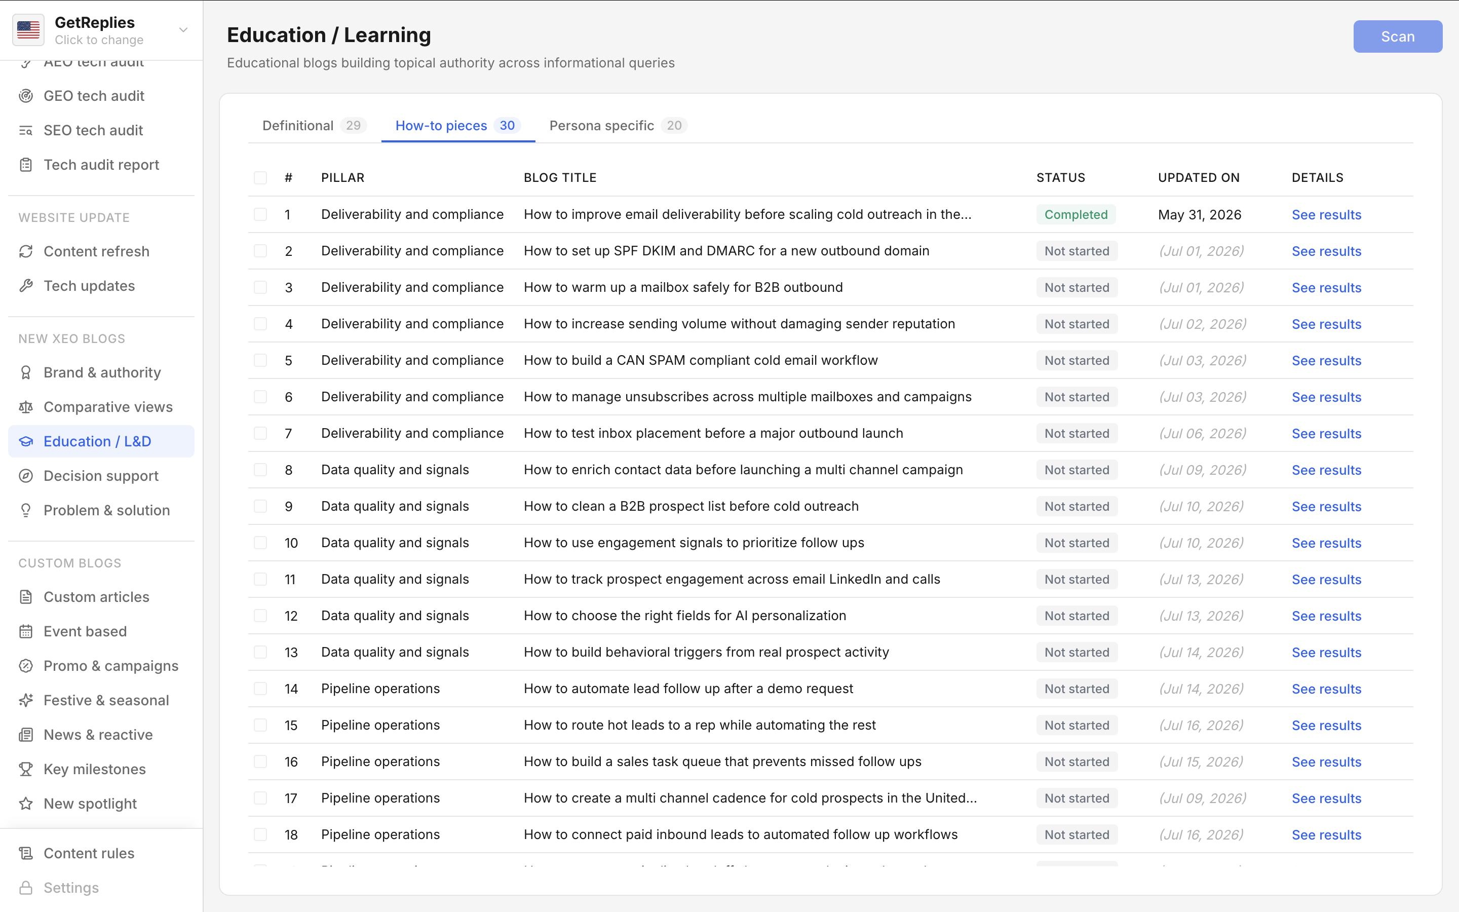Click the Comparative views scales icon
The image size is (1459, 912).
click(x=26, y=407)
